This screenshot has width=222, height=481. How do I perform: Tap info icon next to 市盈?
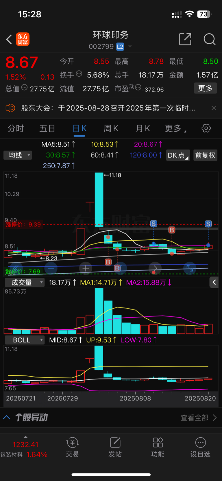(x=138, y=87)
